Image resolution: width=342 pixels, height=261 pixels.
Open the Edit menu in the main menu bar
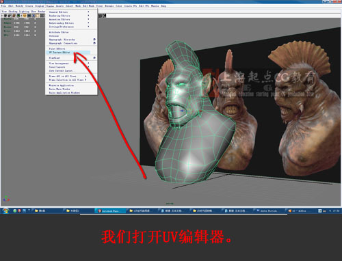point(11,6)
